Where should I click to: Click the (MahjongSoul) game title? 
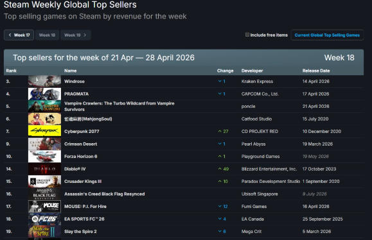(88, 119)
